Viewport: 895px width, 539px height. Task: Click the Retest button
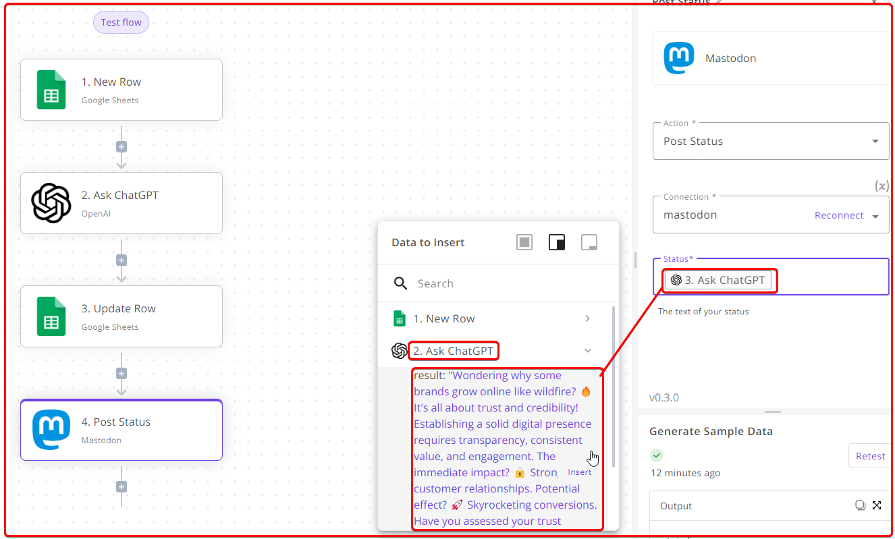coord(870,456)
